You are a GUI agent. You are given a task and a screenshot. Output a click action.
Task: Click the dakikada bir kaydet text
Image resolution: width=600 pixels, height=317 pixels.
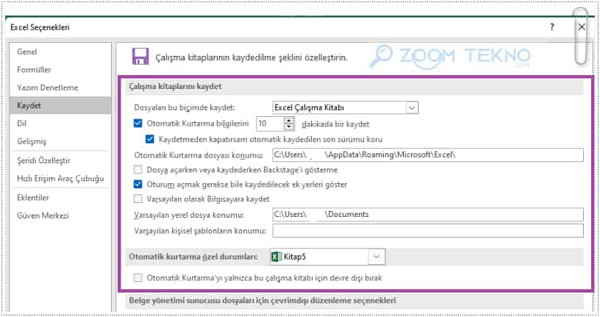[335, 124]
